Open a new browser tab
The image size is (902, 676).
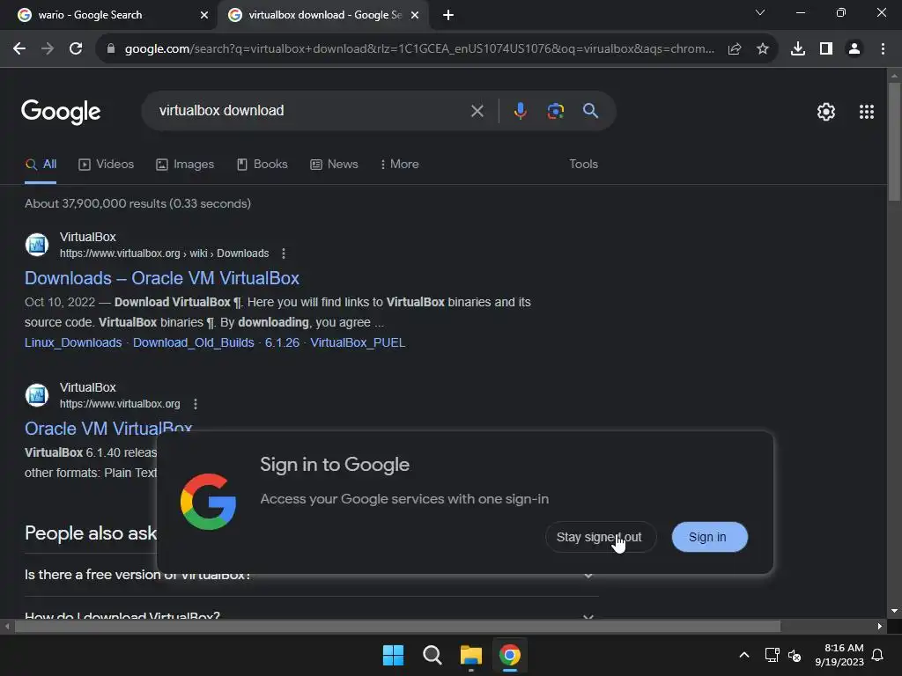pos(448,15)
